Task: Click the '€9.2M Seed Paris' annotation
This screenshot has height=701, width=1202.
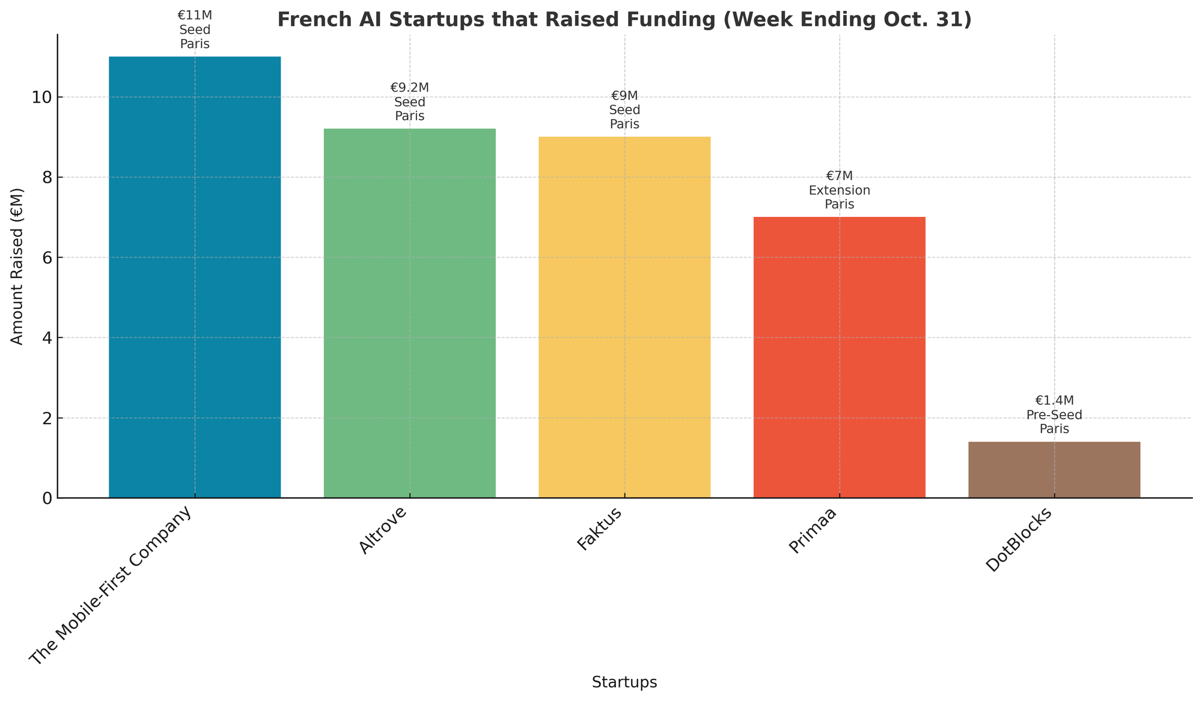Action: point(409,102)
